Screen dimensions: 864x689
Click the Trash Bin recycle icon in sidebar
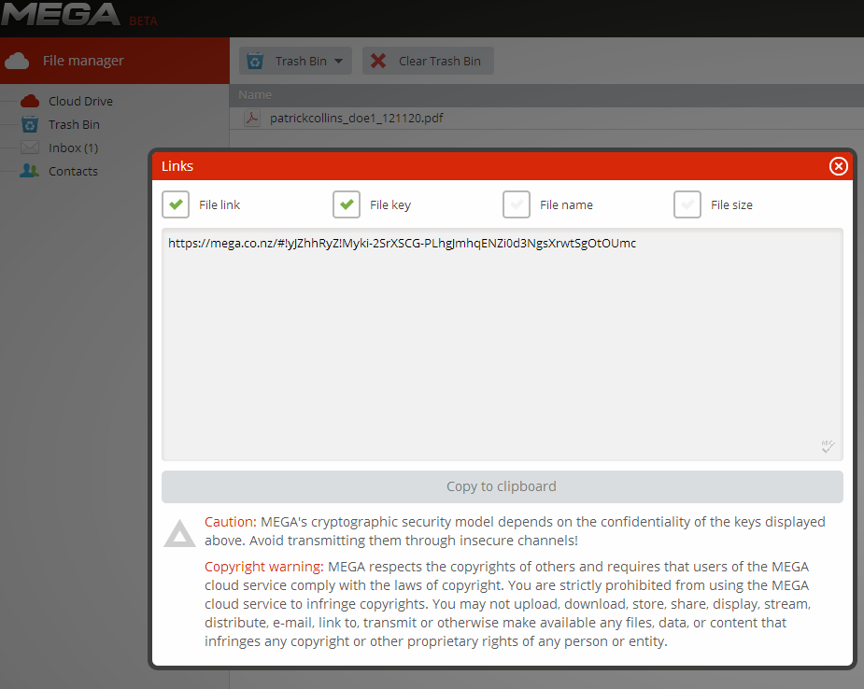tap(30, 124)
